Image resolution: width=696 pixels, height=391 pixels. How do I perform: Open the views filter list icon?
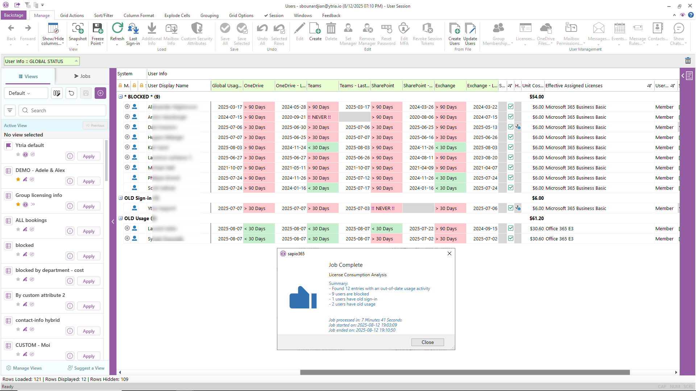pyautogui.click(x=10, y=110)
